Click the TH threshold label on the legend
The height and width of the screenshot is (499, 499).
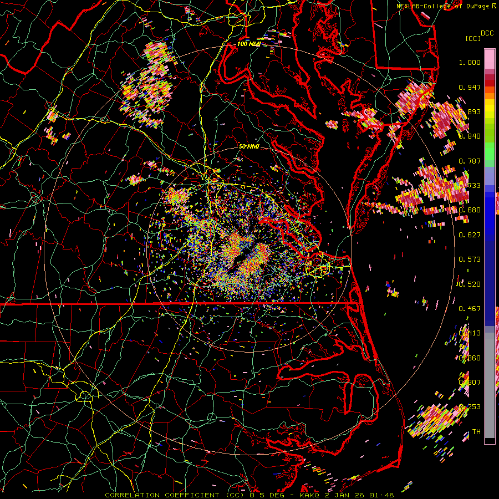[476, 432]
